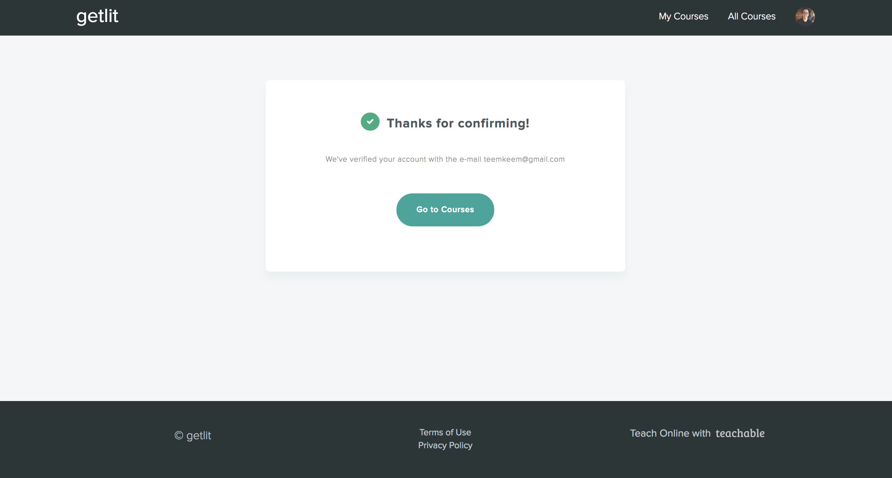Follow the Teach Online with teachable link
Image resolution: width=892 pixels, height=478 pixels.
coord(697,433)
